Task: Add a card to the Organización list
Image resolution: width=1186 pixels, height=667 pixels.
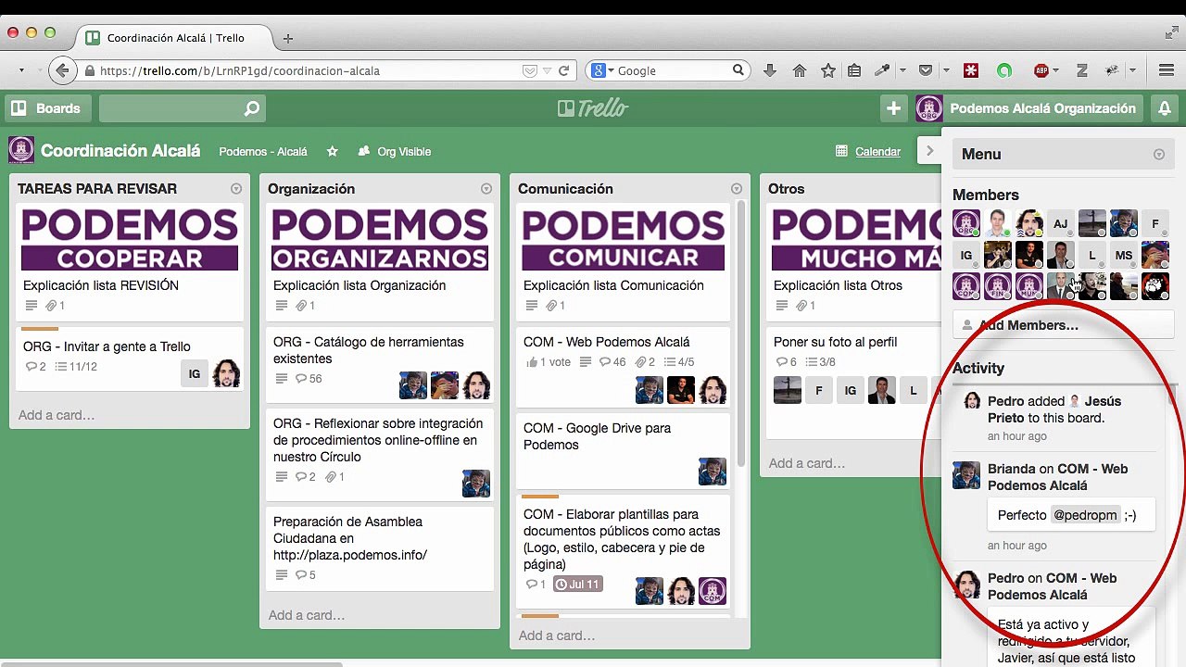Action: click(x=307, y=615)
